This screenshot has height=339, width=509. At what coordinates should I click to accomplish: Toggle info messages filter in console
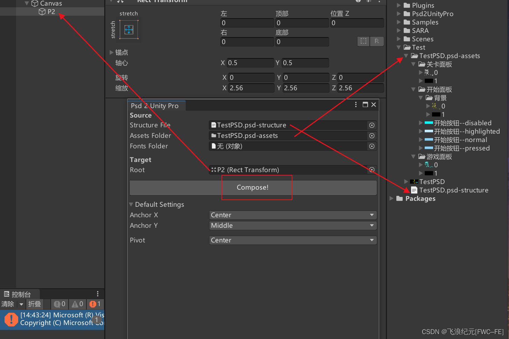tap(59, 304)
